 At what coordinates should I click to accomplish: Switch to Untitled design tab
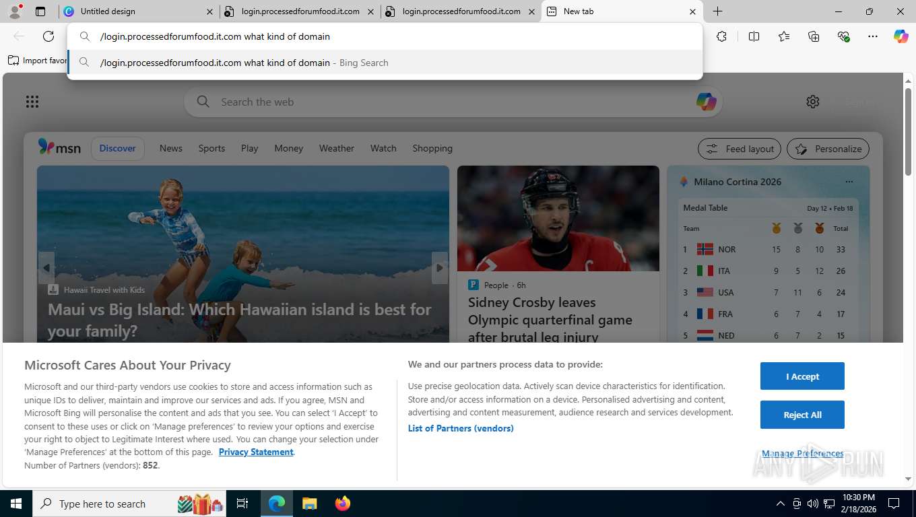(138, 11)
